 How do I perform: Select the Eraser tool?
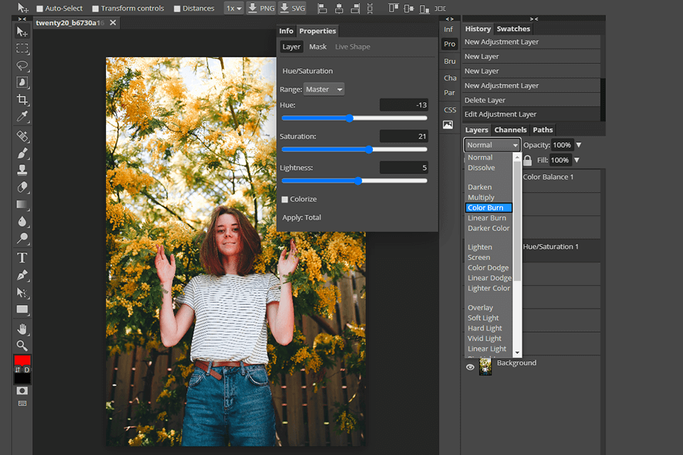[22, 187]
